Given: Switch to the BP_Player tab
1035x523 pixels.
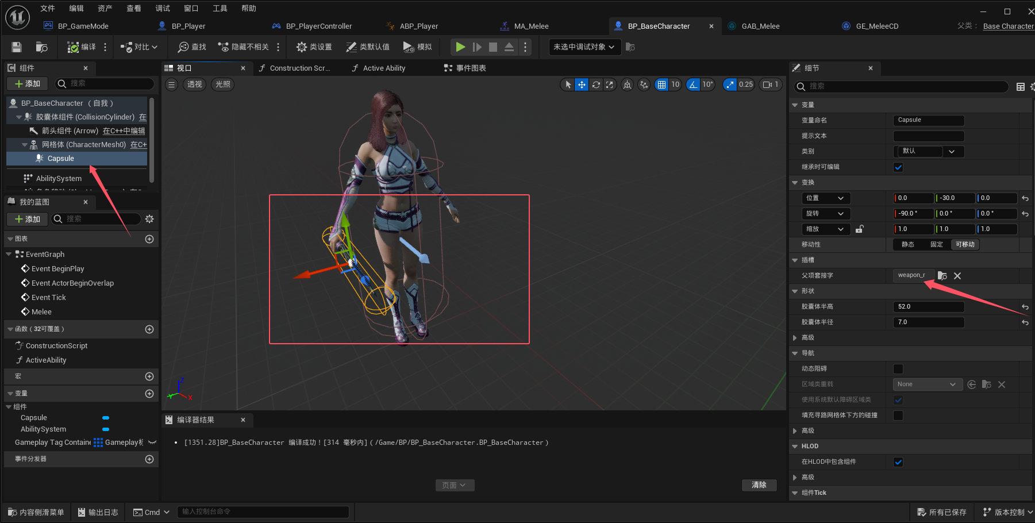Looking at the screenshot, I should tap(188, 26).
